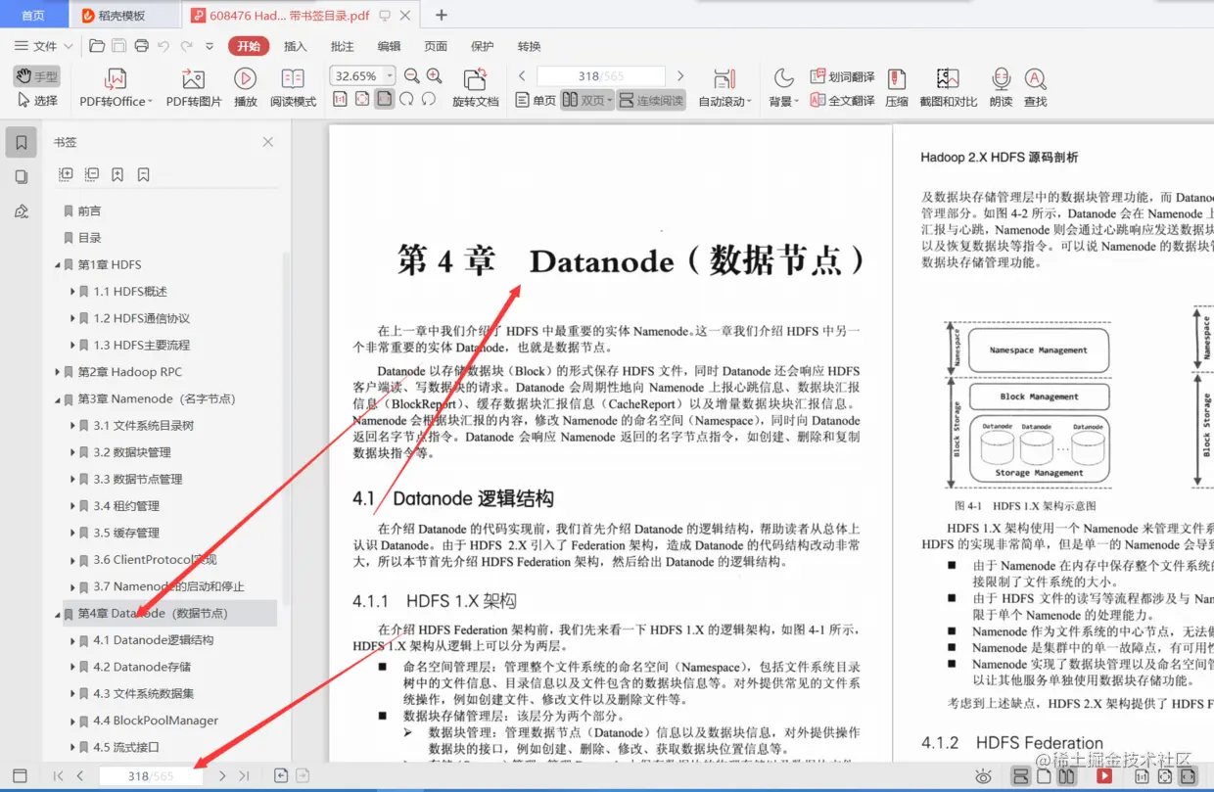Click the save icon in quick toolbar
The width and height of the screenshot is (1214, 792).
(118, 46)
